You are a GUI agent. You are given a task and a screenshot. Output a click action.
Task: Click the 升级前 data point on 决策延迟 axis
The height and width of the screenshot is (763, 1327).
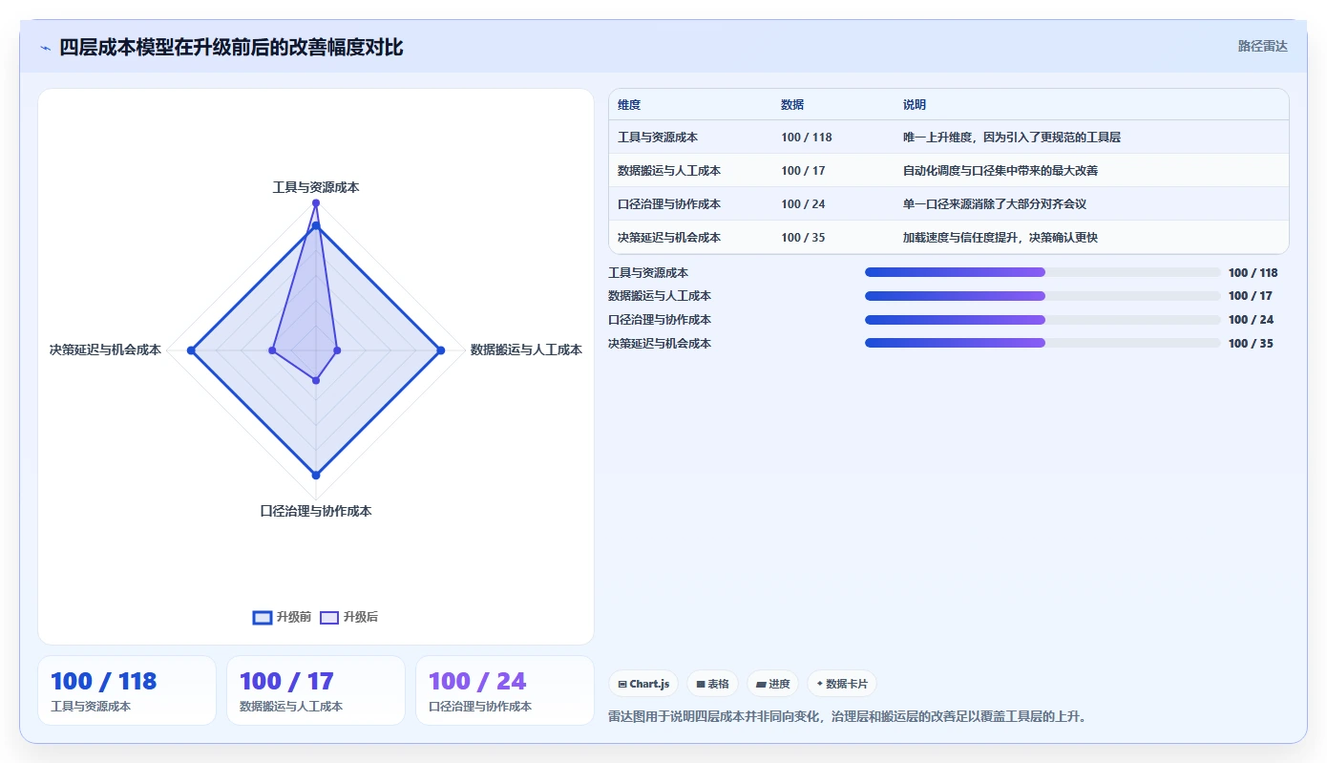(x=191, y=351)
